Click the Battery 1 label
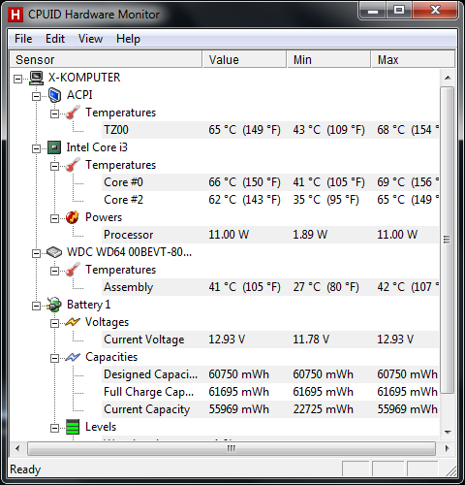The height and width of the screenshot is (485, 465). click(x=88, y=305)
